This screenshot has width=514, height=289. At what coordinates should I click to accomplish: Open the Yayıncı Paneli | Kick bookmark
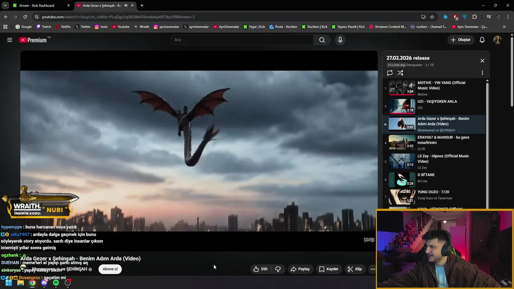pyautogui.click(x=348, y=27)
